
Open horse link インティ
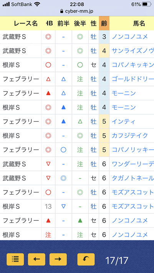(124, 122)
